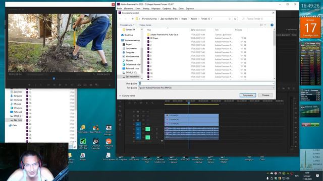This screenshot has width=323, height=181.
Task: Click the monitor scrubber playhead
Action: click(x=54, y=78)
